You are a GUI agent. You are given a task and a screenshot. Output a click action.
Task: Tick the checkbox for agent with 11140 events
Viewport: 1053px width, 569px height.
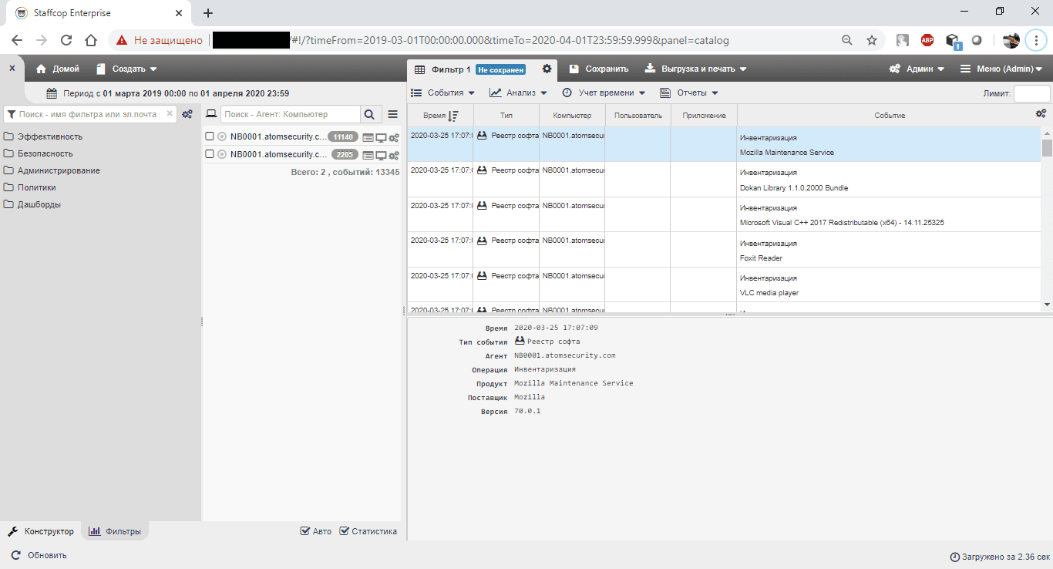[210, 136]
